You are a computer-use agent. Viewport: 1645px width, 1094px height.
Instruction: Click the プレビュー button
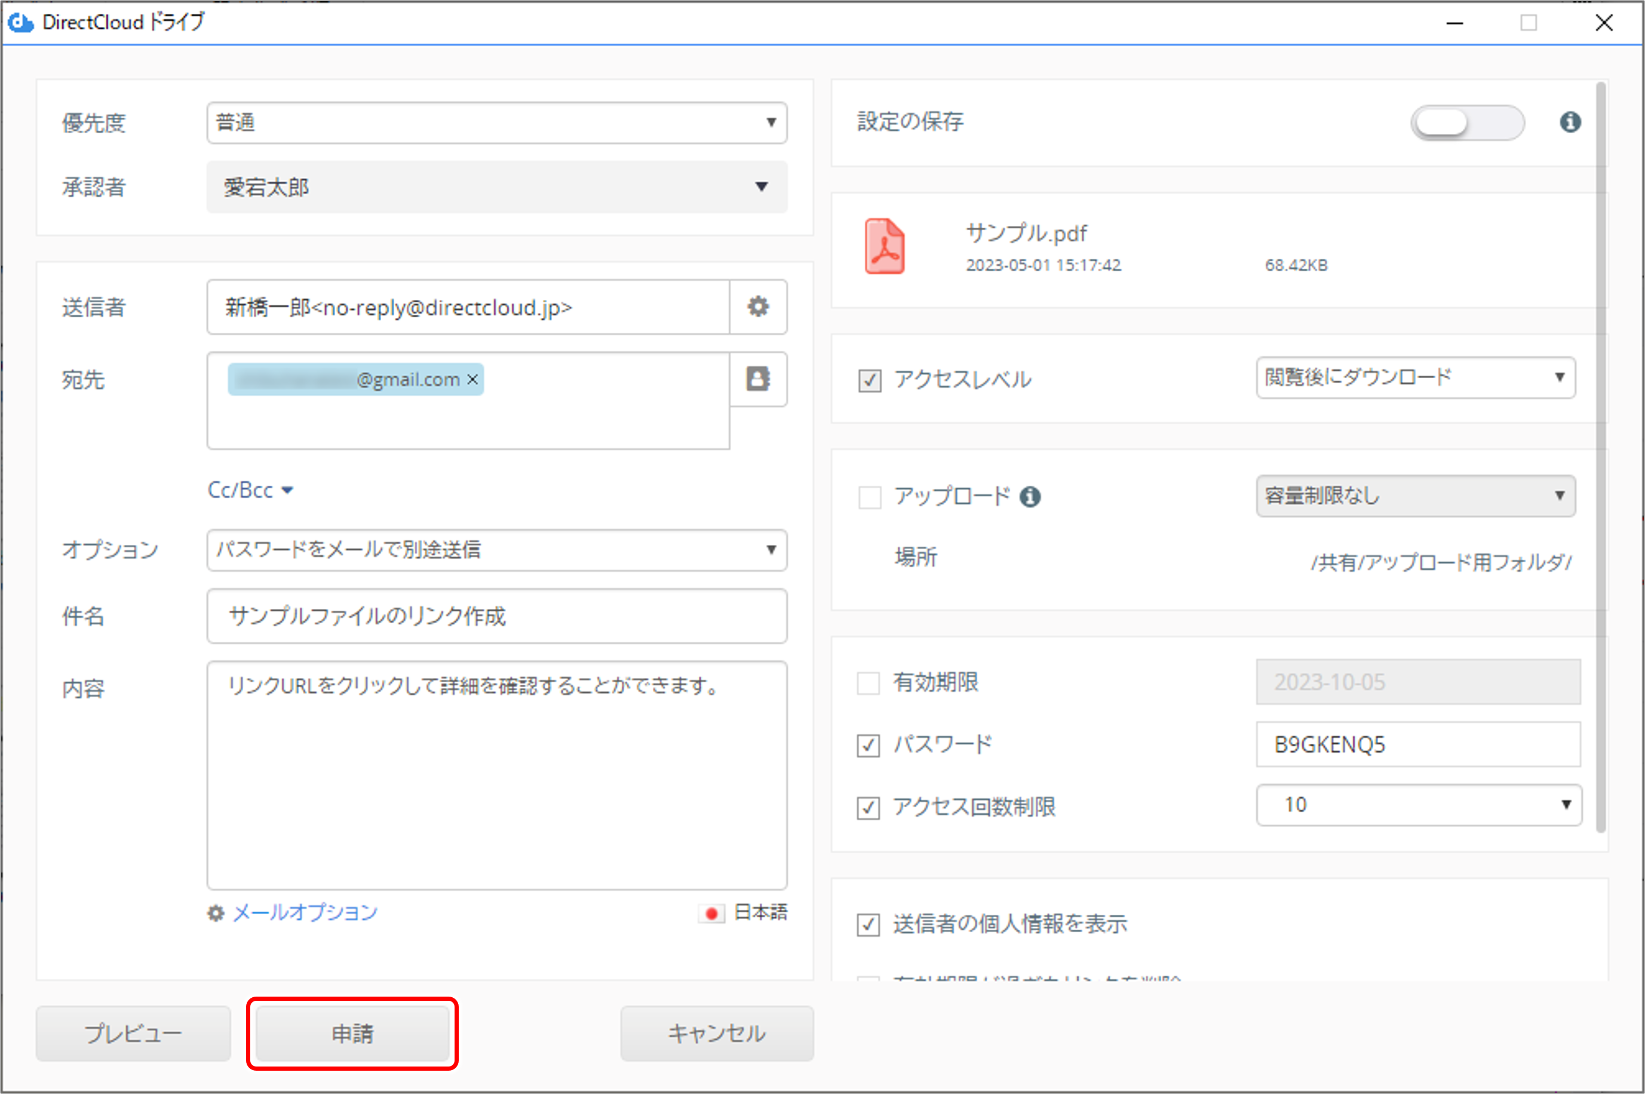pyautogui.click(x=133, y=1033)
